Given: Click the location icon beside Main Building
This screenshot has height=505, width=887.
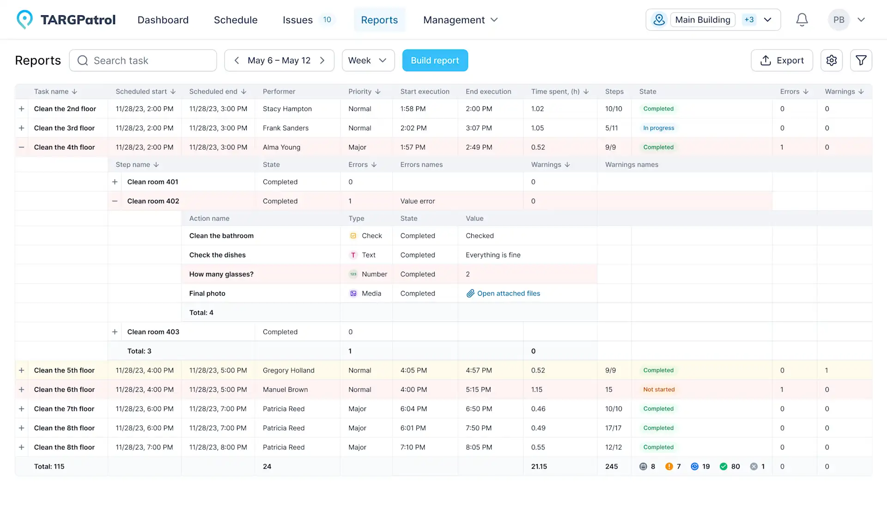Looking at the screenshot, I should click(659, 20).
